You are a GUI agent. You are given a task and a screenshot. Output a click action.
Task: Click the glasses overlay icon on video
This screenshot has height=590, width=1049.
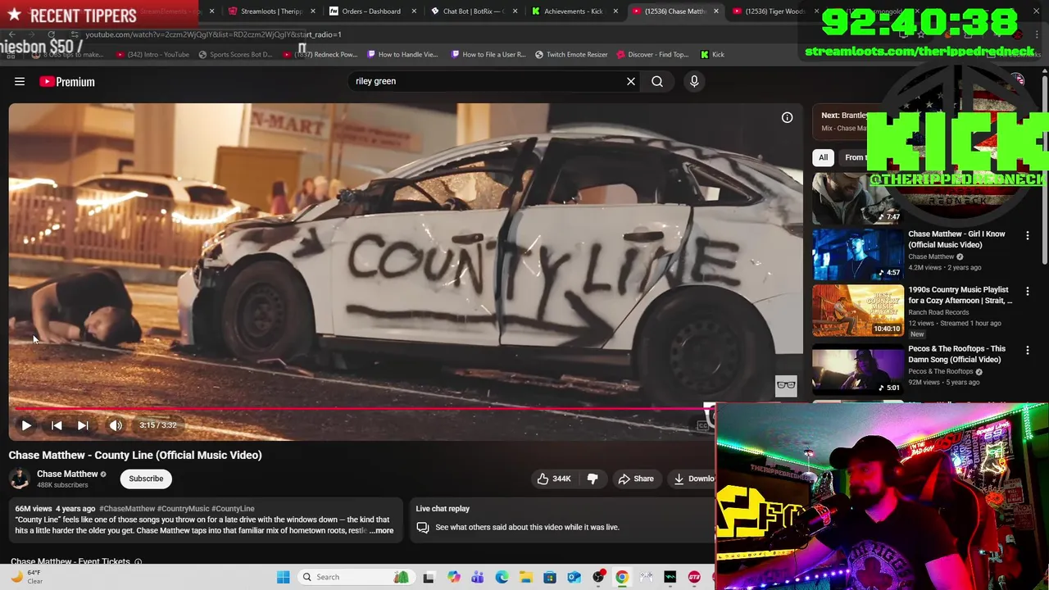[x=786, y=385]
